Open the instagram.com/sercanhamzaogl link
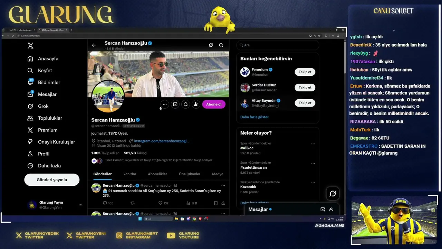The height and width of the screenshot is (249, 442). (161, 141)
